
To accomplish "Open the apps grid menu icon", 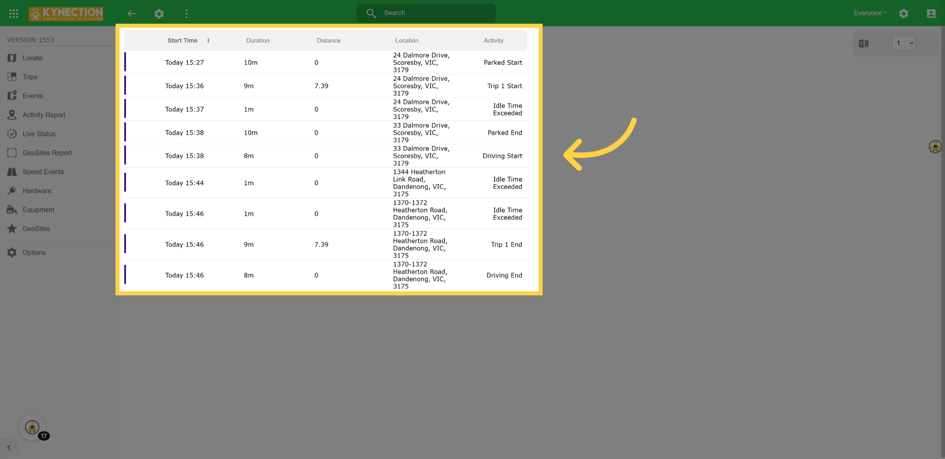I will click(x=14, y=13).
